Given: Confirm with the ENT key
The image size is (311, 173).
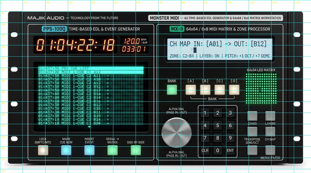Looking at the screenshot, I should click(230, 150).
